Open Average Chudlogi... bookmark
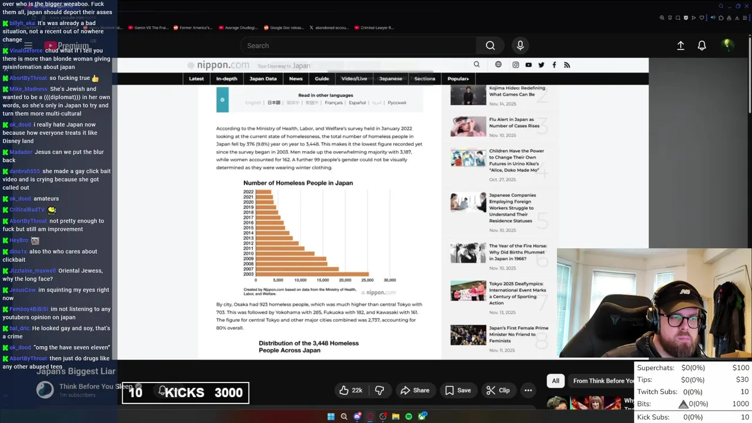The image size is (752, 423). pyautogui.click(x=238, y=28)
